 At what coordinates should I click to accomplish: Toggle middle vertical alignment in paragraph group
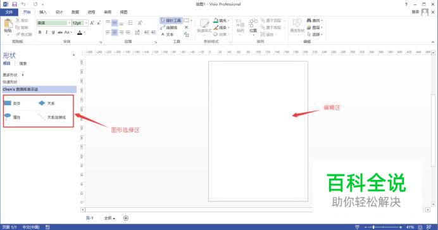click(115, 23)
